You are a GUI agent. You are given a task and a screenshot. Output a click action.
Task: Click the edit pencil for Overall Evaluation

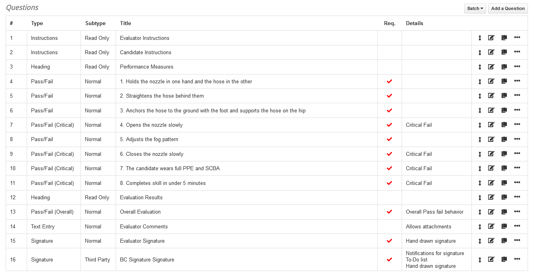(491, 211)
